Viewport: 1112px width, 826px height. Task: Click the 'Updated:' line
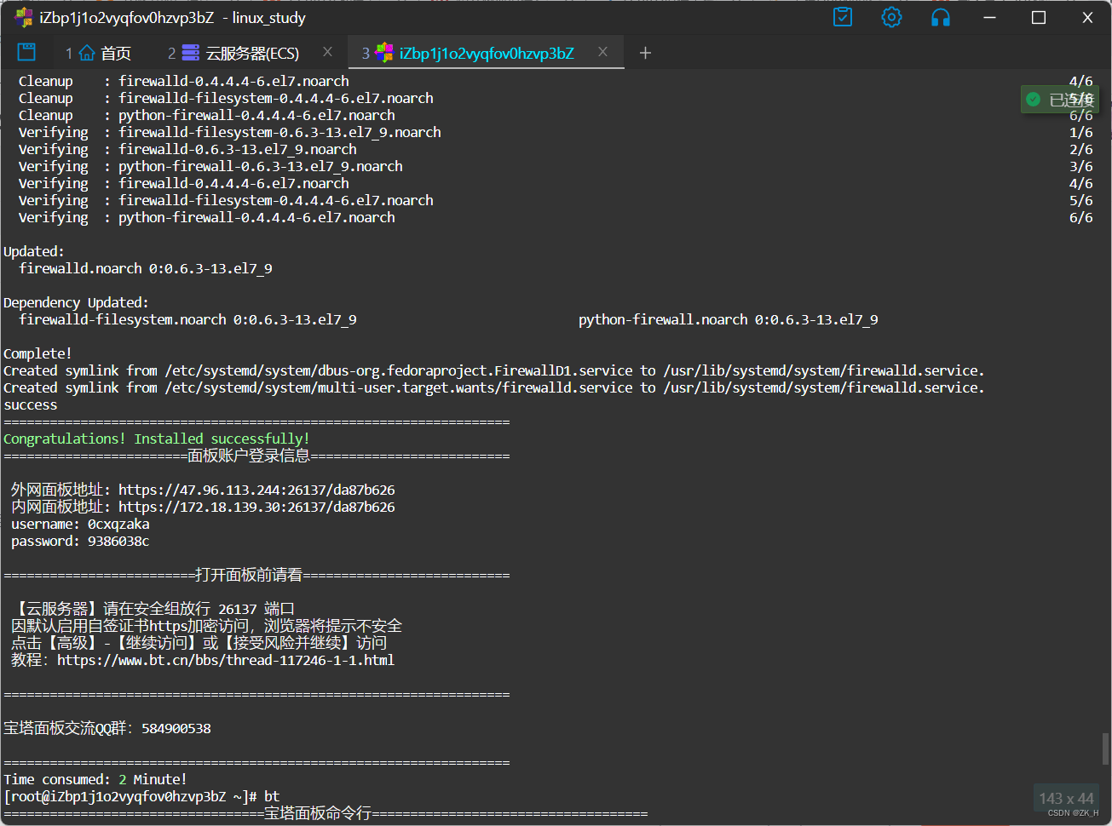tap(34, 251)
